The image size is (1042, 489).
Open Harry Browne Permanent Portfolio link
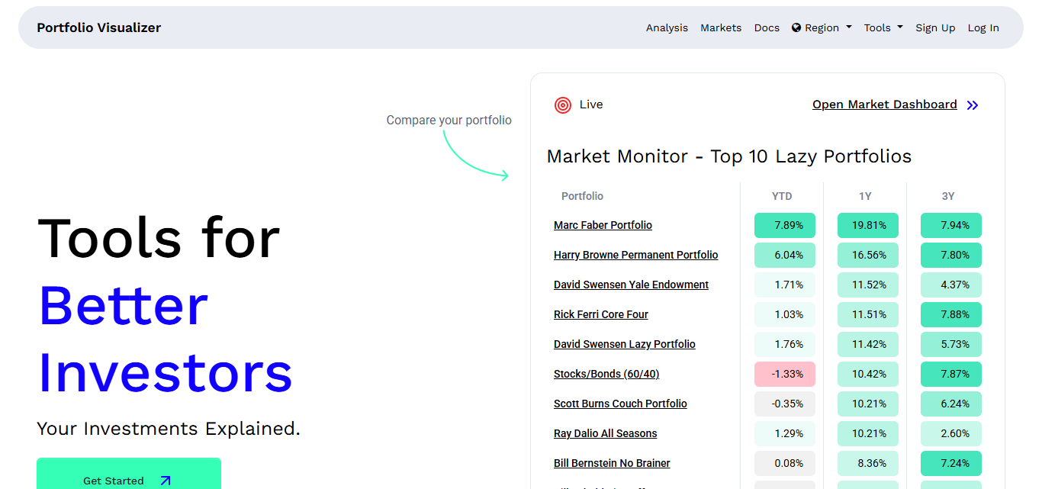pos(635,255)
